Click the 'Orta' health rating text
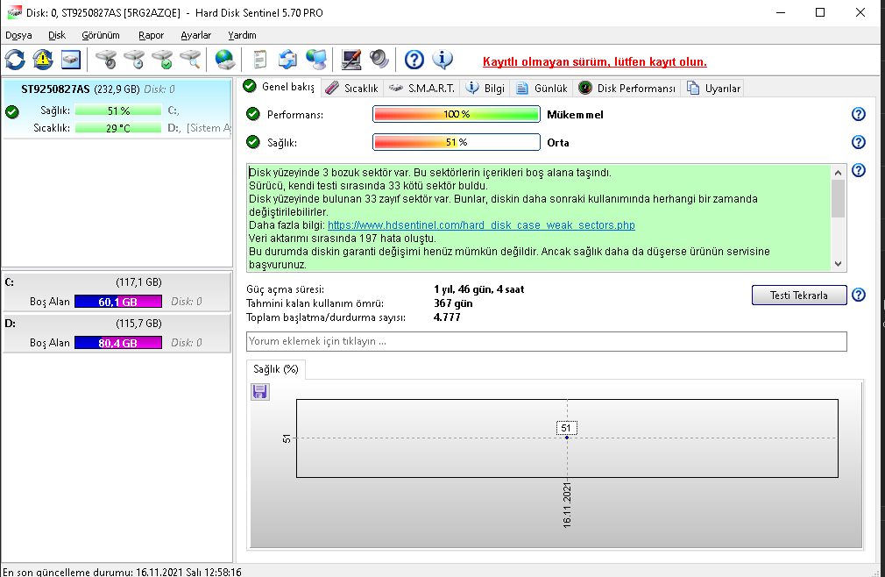885x577 pixels. [557, 143]
